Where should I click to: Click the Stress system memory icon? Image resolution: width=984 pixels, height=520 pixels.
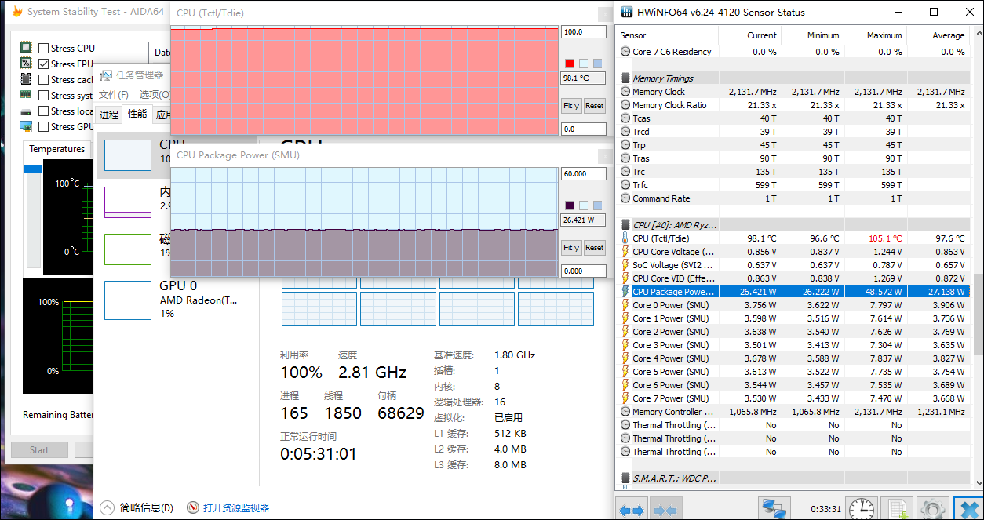pos(26,95)
